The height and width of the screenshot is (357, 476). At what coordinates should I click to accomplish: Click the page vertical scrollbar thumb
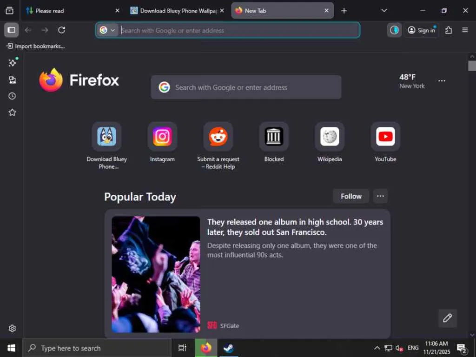pos(472,66)
